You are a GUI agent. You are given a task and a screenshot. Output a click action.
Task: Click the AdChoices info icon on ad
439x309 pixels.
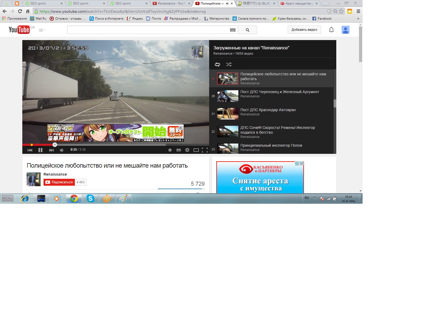[x=297, y=163]
